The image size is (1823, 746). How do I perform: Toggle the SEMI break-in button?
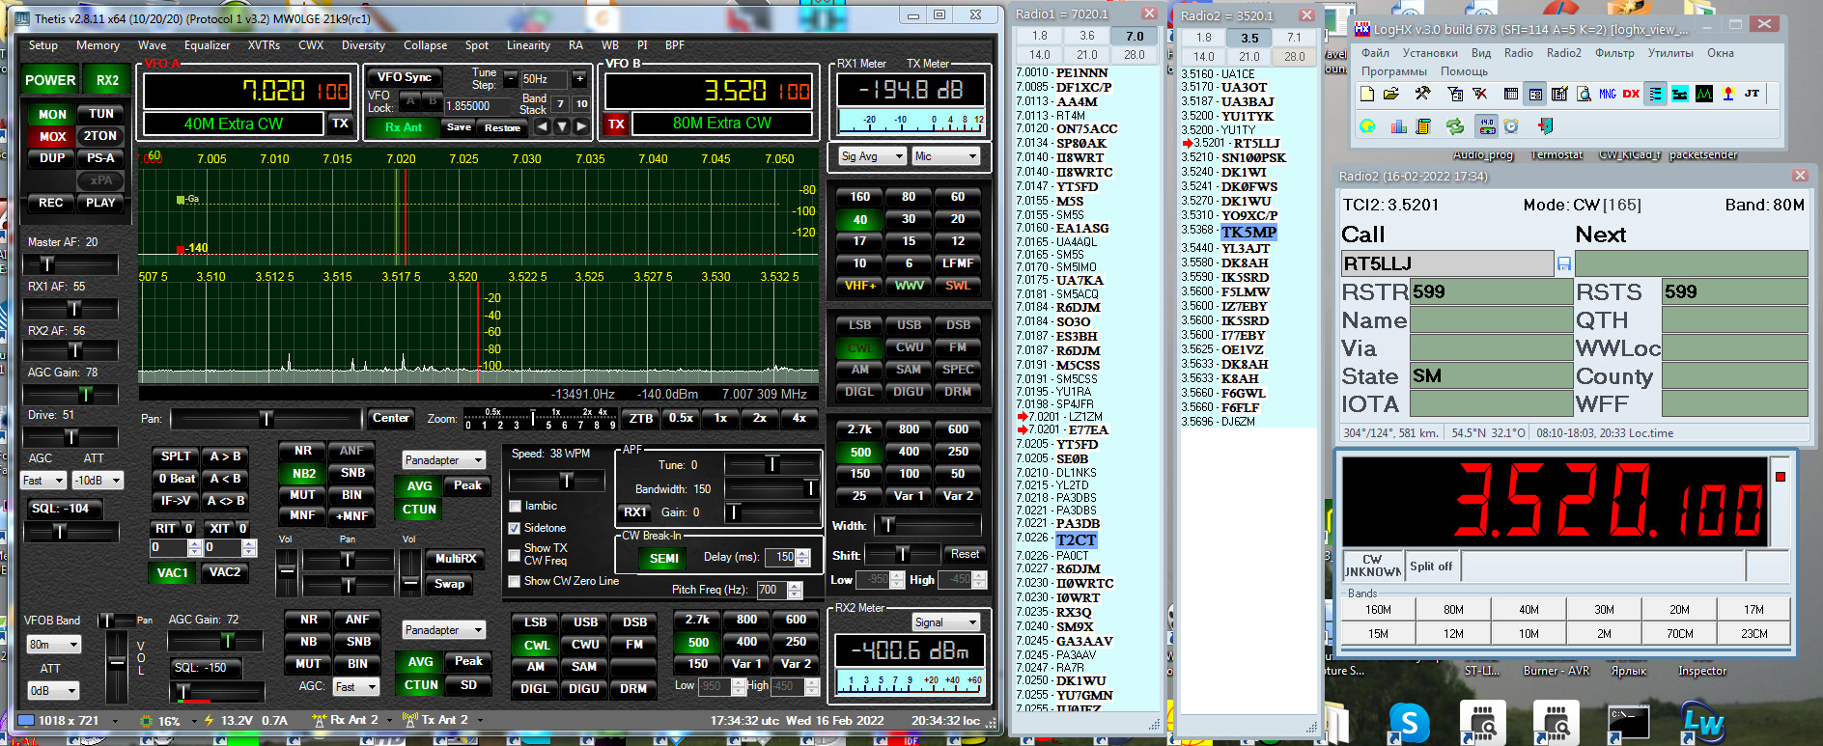[664, 558]
